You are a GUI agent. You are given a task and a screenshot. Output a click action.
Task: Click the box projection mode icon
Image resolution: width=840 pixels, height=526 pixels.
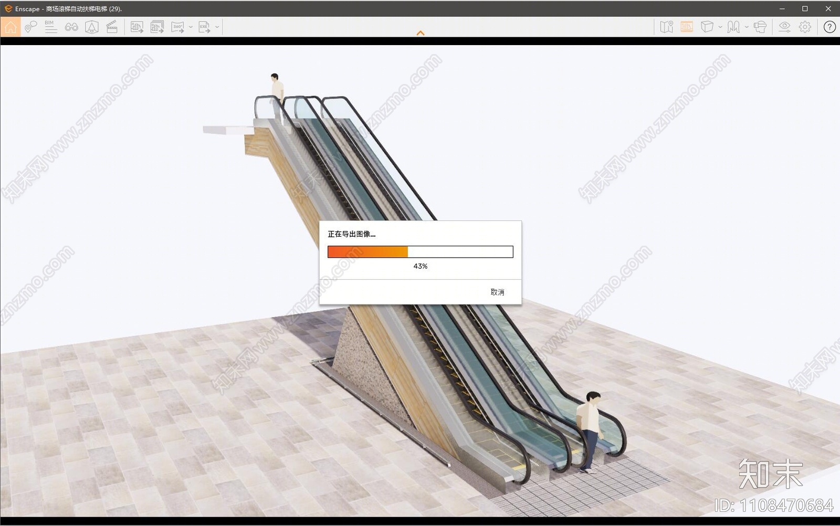[707, 27]
